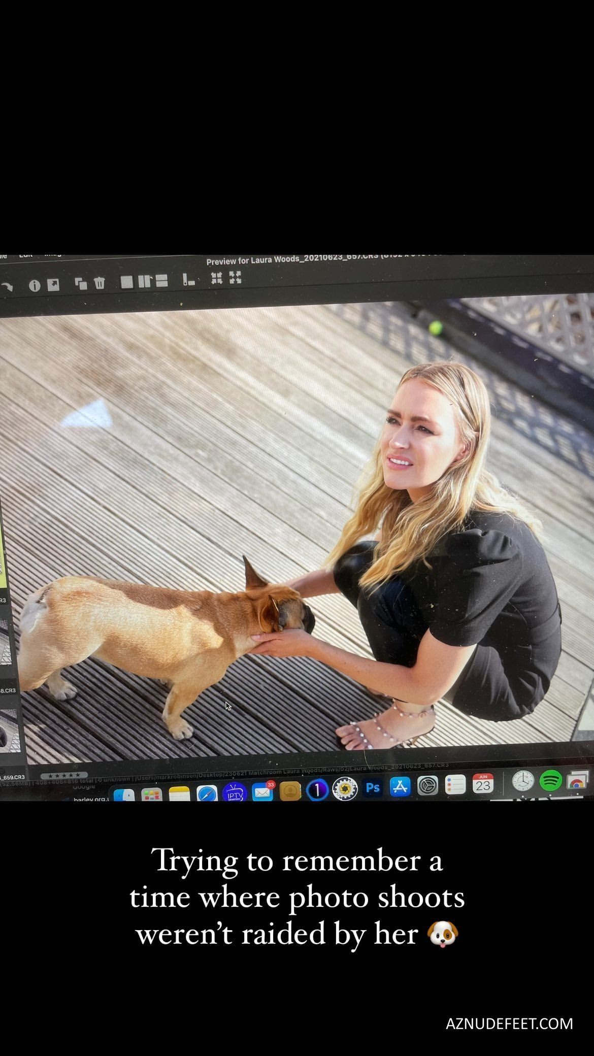Select stacked top-bottom preview layout

pyautogui.click(x=162, y=281)
